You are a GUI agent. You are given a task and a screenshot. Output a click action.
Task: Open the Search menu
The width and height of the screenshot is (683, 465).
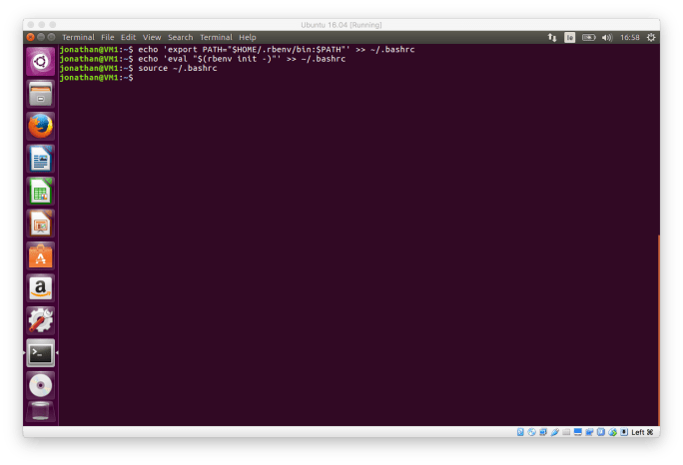(180, 37)
